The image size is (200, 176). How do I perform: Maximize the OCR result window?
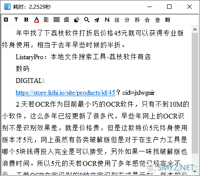[169, 7]
